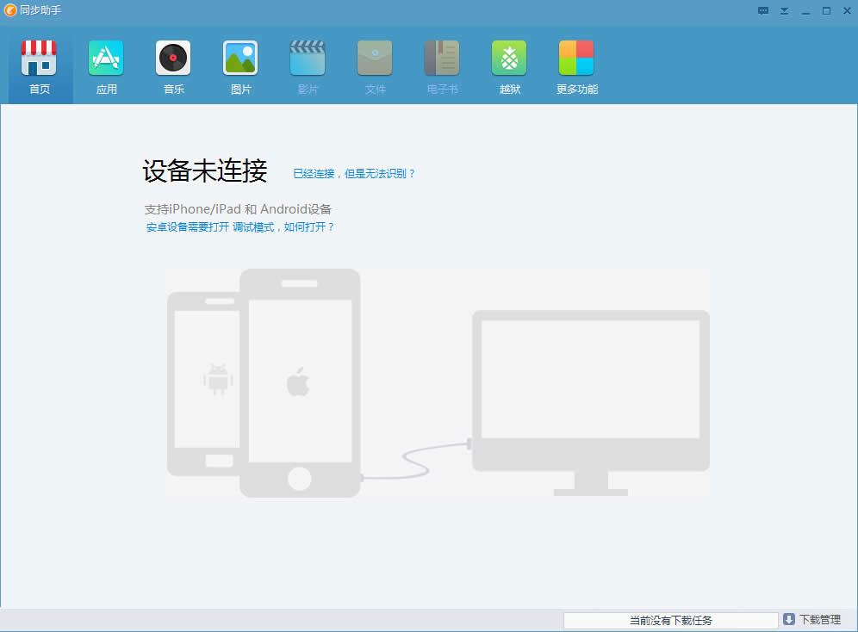Viewport: 858px width, 632px height.
Task: Click link 已经连接，但是无法识别？
Action: click(x=354, y=174)
